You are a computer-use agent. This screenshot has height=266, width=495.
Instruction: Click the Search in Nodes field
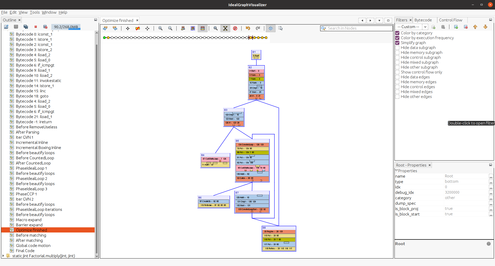click(358, 28)
